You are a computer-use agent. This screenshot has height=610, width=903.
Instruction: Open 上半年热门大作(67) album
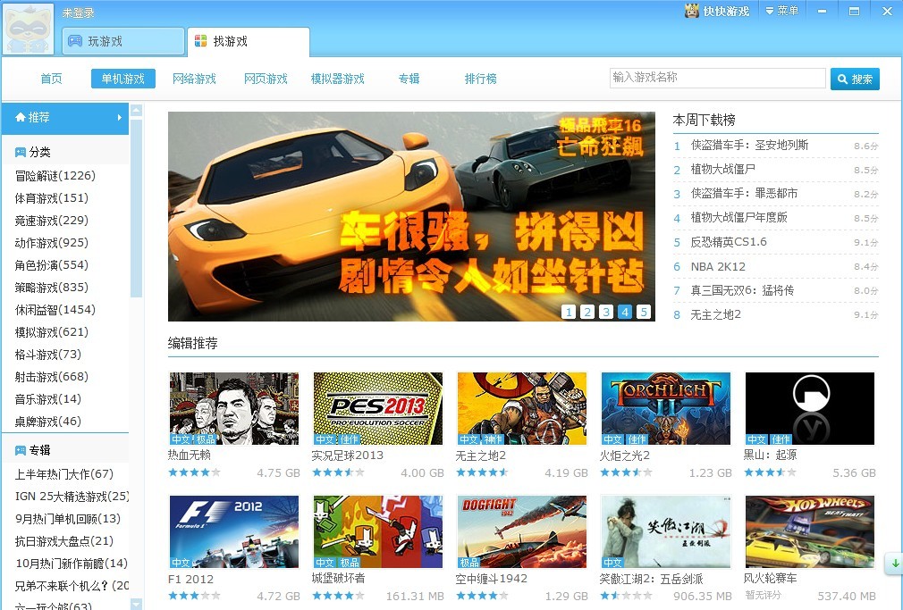coord(63,474)
